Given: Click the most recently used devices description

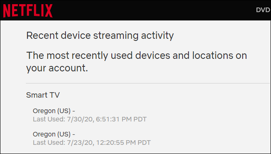Looking at the screenshot, I should 136,62.
